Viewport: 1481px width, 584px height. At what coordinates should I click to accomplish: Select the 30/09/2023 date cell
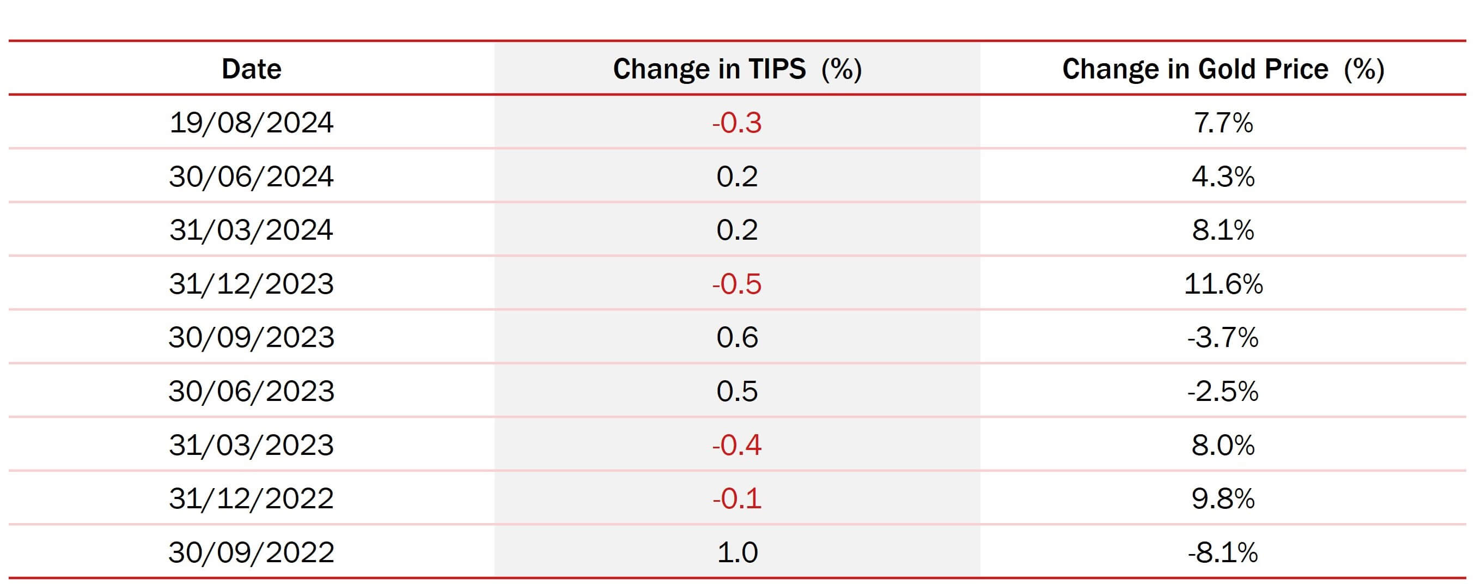(x=251, y=337)
